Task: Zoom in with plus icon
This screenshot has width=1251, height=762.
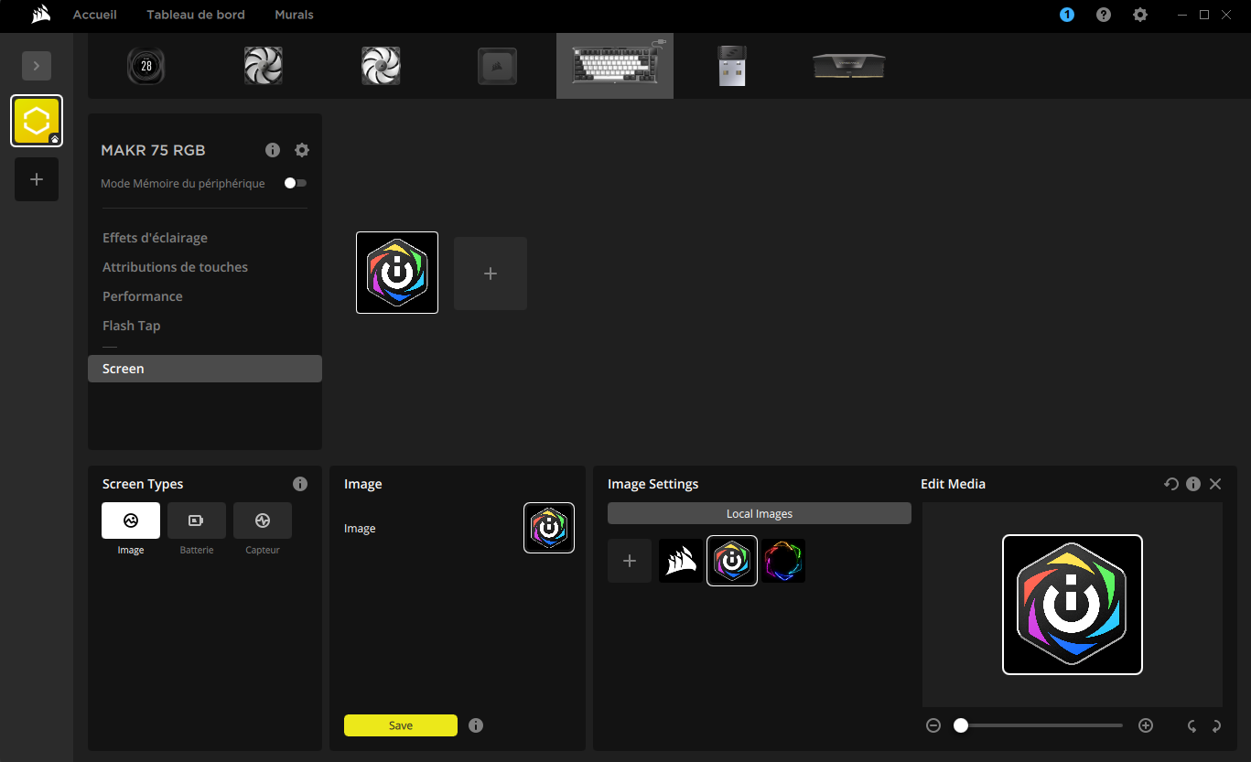Action: click(x=1146, y=725)
